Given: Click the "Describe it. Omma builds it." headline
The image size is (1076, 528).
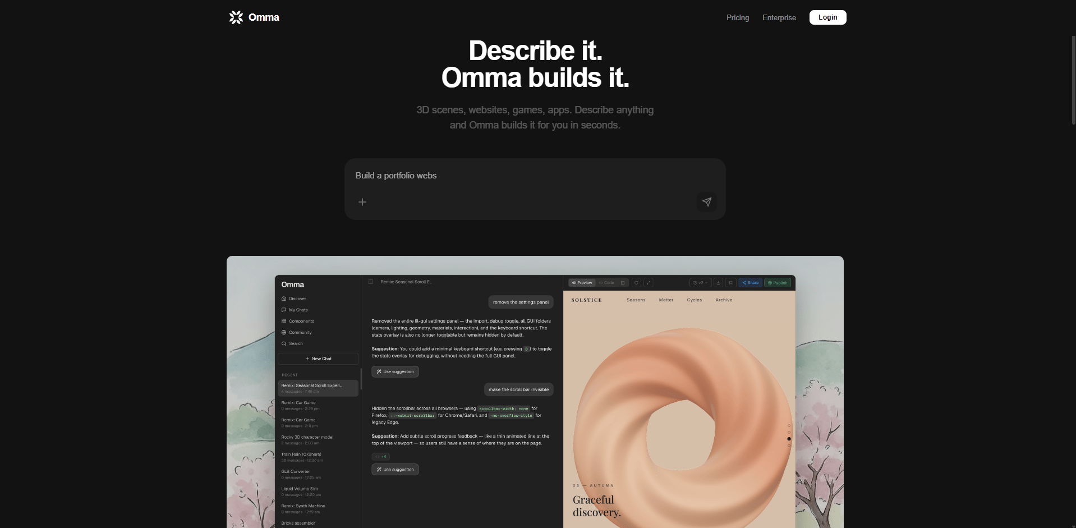Looking at the screenshot, I should coord(535,64).
